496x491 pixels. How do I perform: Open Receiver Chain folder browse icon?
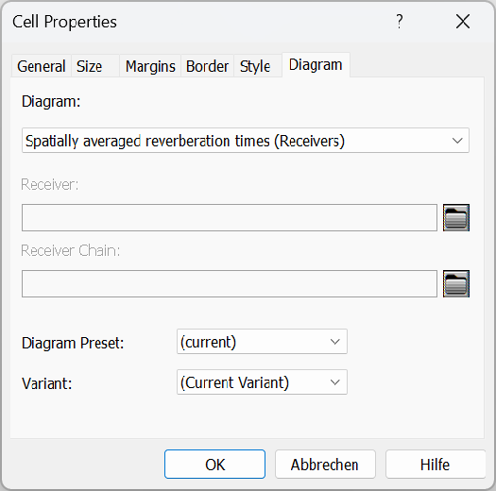coord(455,283)
